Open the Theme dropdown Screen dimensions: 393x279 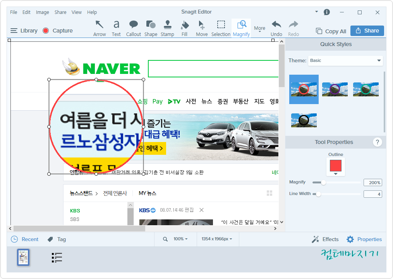click(345, 61)
